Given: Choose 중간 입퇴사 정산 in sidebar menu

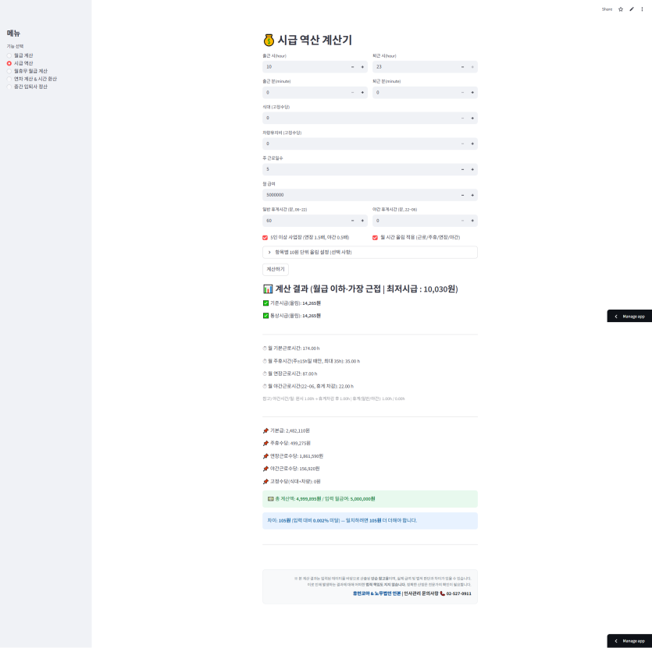Looking at the screenshot, I should click(x=9, y=87).
